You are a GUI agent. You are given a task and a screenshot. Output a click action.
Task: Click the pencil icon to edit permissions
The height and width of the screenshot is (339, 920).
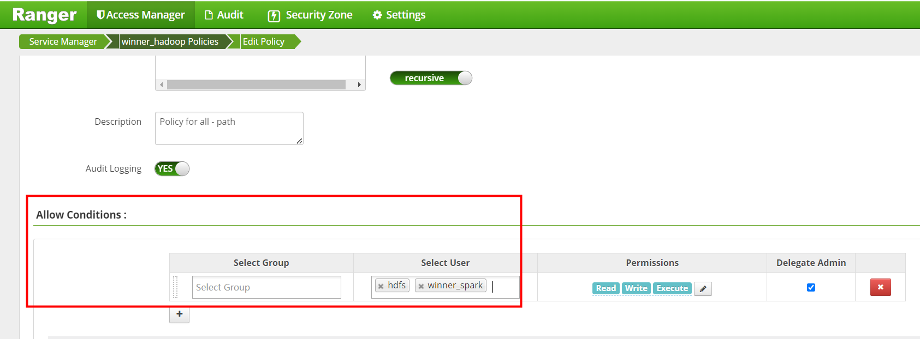(x=703, y=289)
